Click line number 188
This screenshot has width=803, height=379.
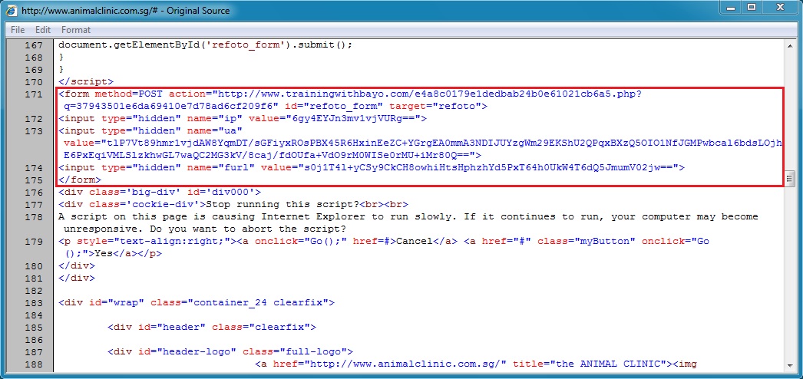pos(34,364)
